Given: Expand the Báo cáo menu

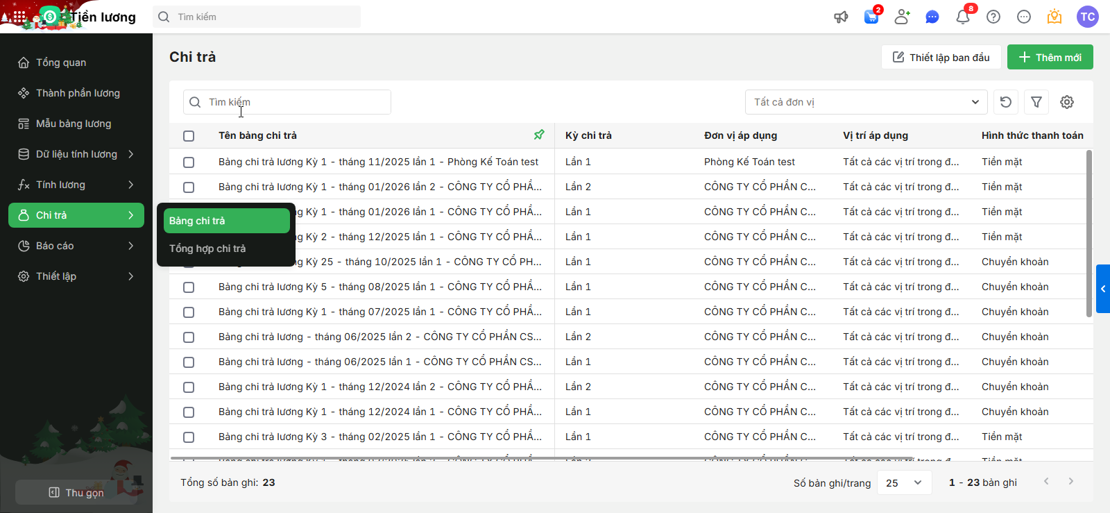Looking at the screenshot, I should coord(76,246).
